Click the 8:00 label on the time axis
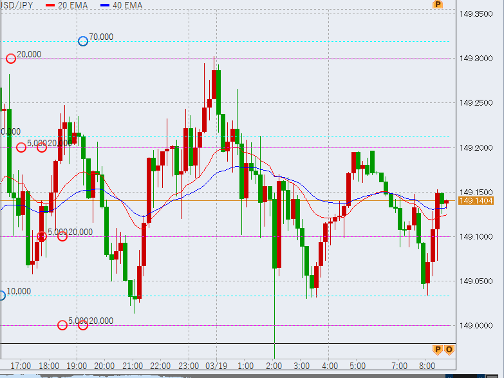This screenshot has width=504, height=378. tap(428, 366)
